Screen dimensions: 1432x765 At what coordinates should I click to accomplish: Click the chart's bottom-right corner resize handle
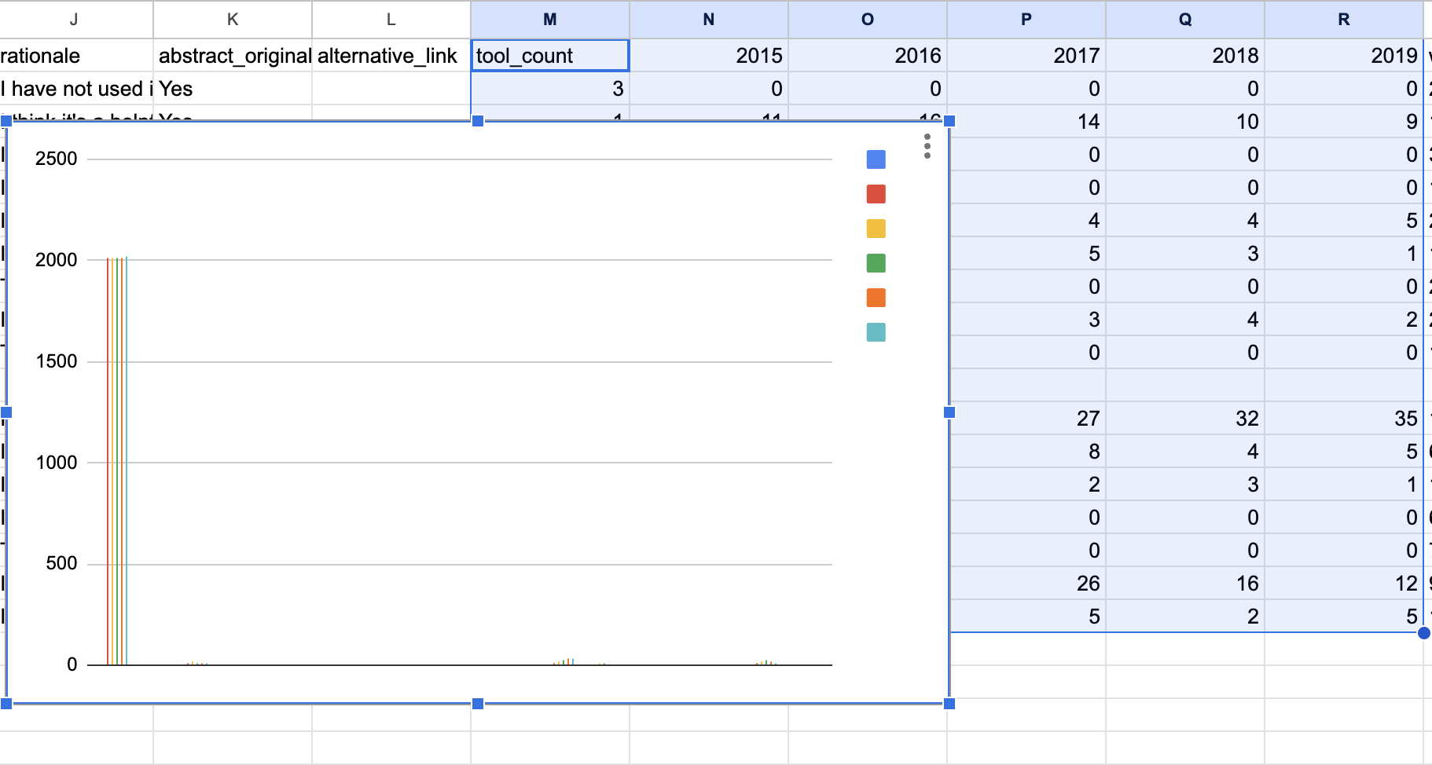click(x=949, y=704)
